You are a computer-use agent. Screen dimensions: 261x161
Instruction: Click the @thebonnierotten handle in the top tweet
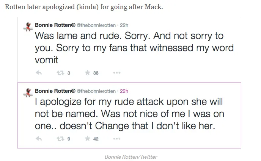pyautogui.click(x=97, y=25)
